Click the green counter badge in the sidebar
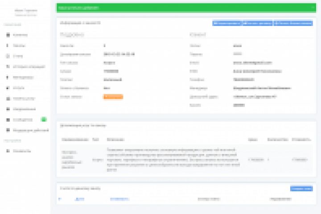The image size is (321, 214). tap(44, 119)
